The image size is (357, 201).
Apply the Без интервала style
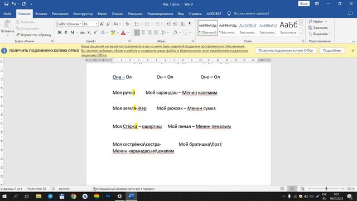tap(228, 28)
